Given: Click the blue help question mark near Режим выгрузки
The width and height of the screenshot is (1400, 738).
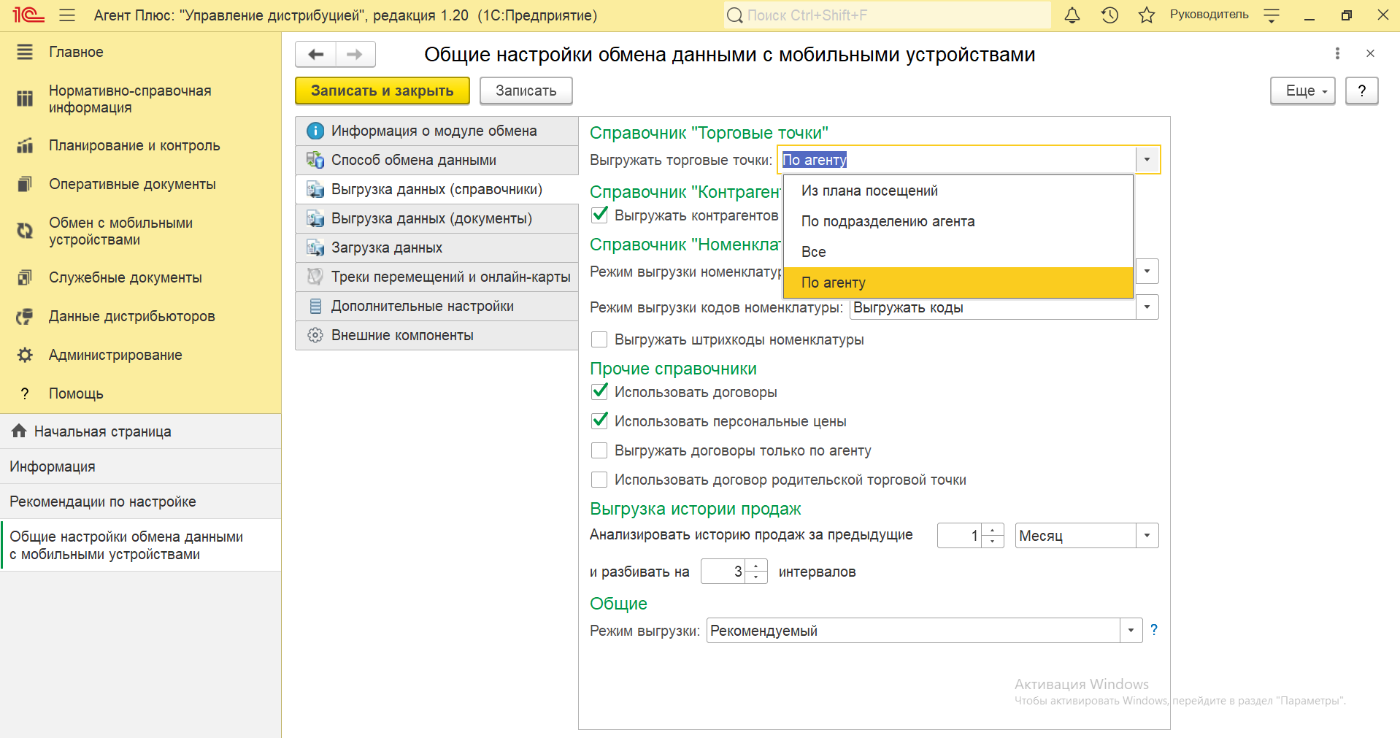Looking at the screenshot, I should [1154, 629].
